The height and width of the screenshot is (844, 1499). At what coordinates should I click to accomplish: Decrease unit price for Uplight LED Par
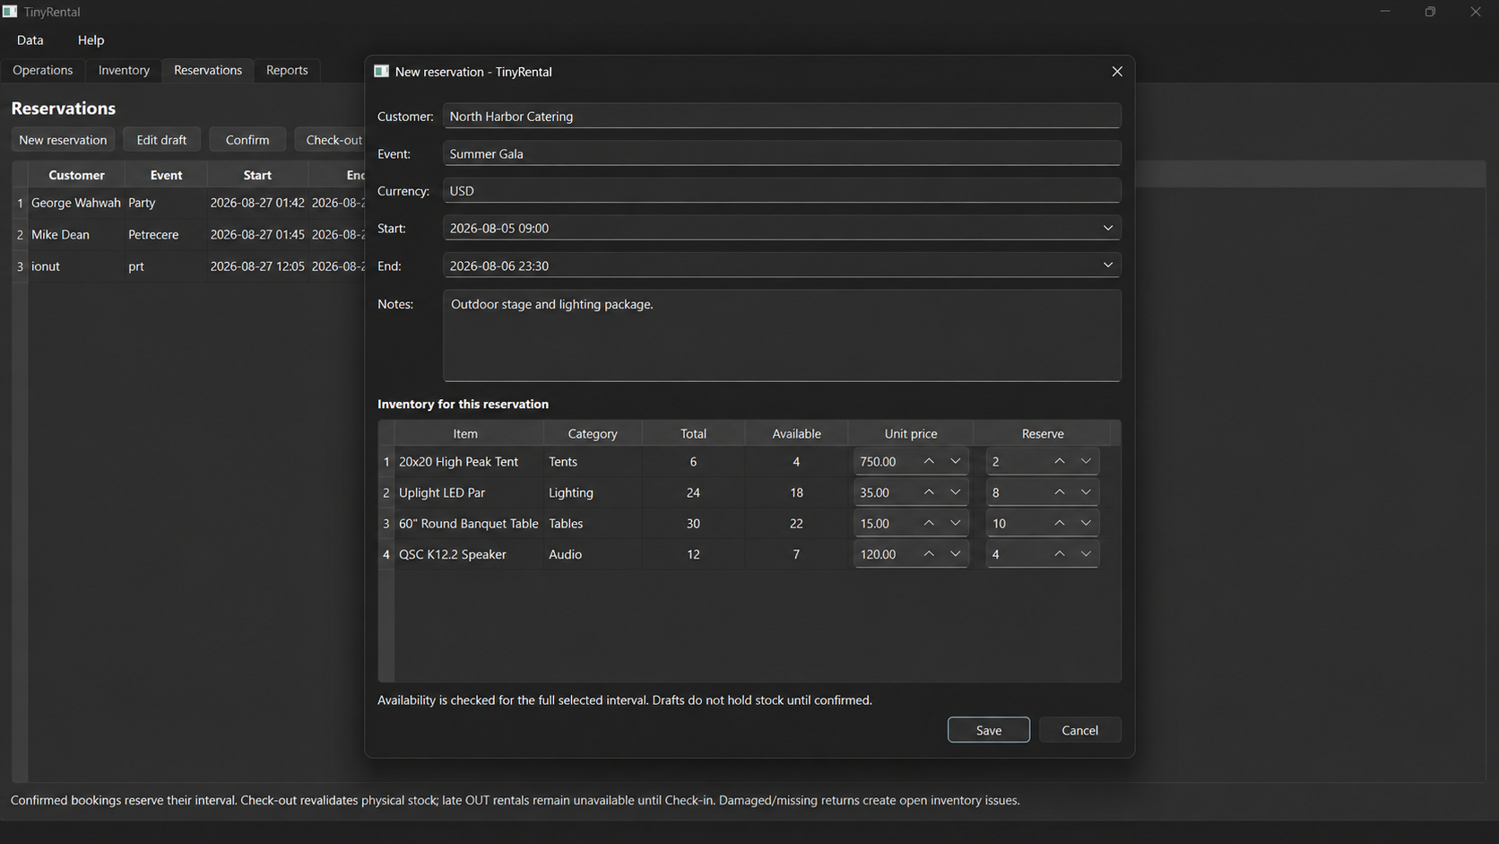pyautogui.click(x=956, y=492)
